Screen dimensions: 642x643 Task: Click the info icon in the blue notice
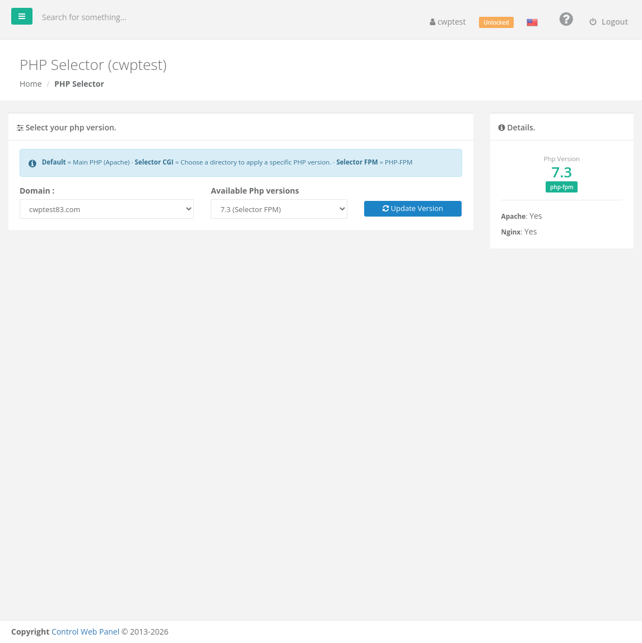[x=32, y=163]
